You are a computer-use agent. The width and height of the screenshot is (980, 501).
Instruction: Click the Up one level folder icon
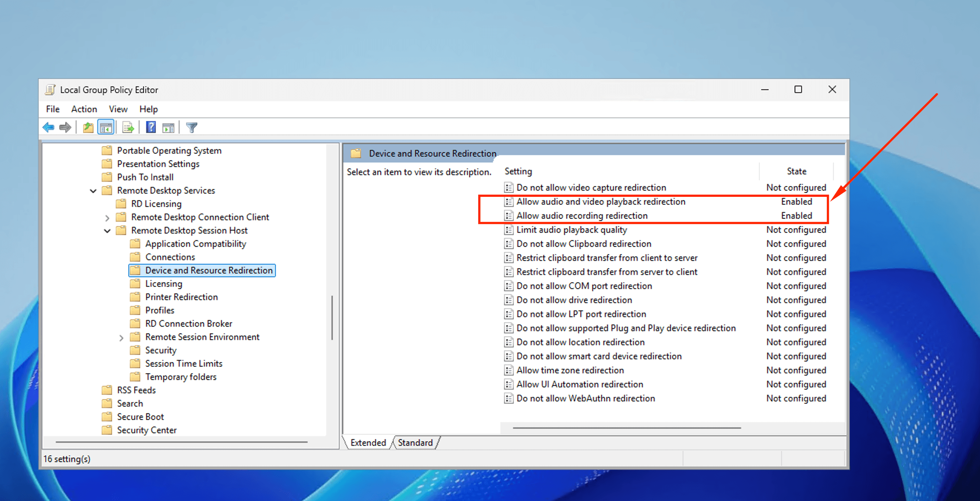click(88, 128)
